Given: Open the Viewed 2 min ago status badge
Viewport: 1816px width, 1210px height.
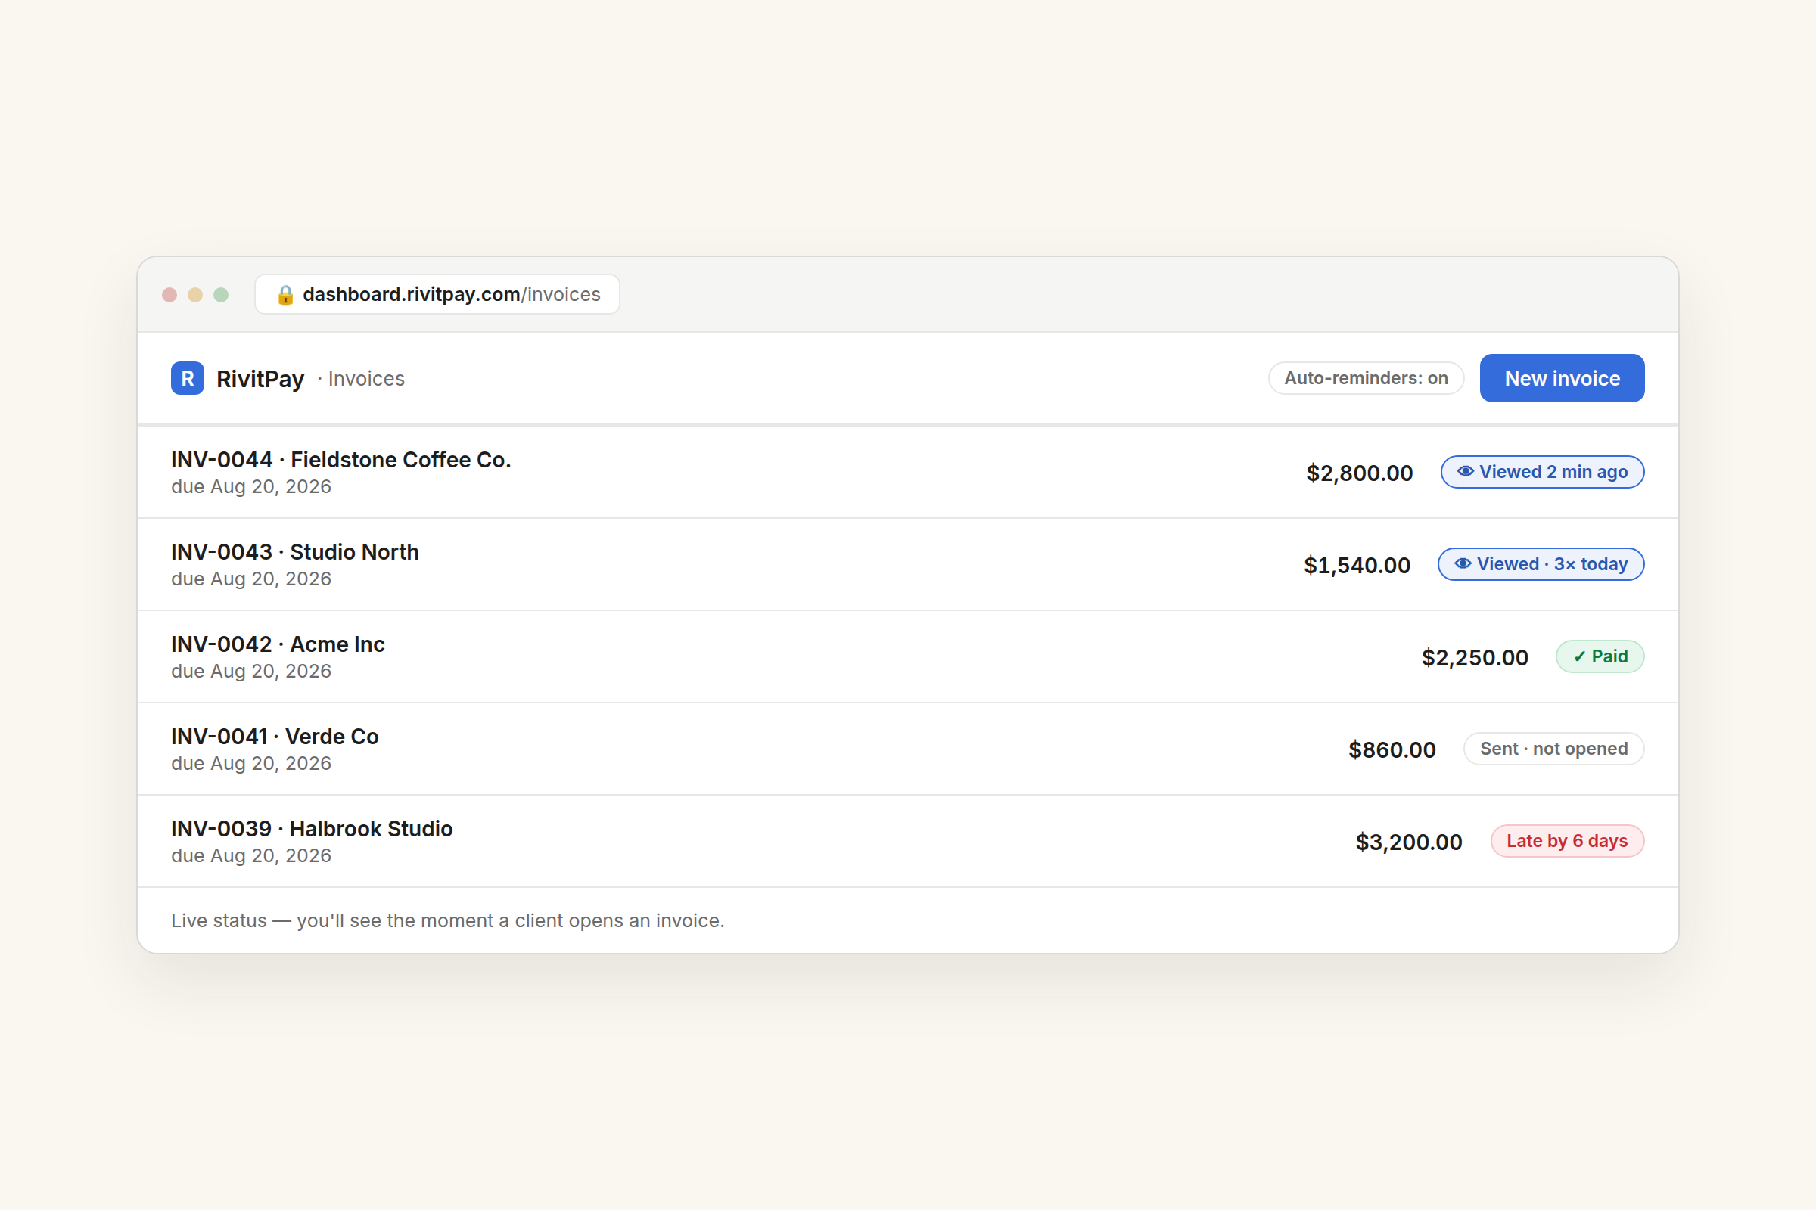Looking at the screenshot, I should point(1542,471).
